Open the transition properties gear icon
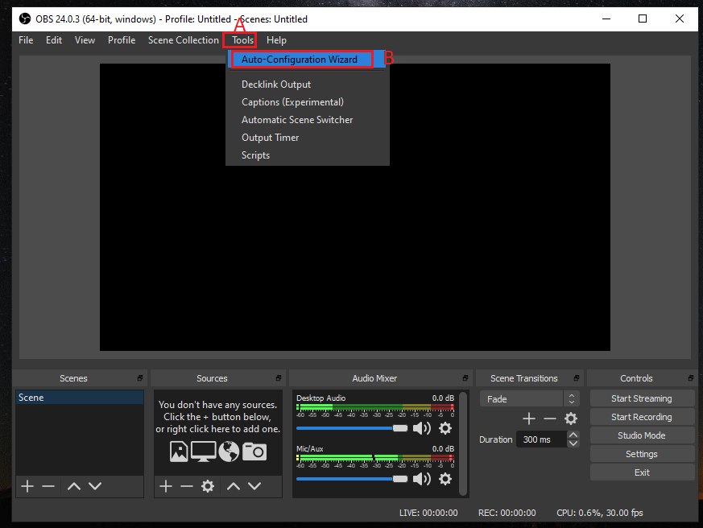 point(571,419)
